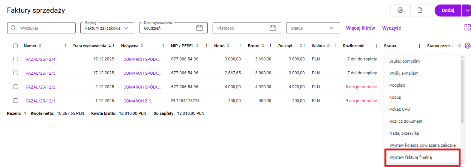471x167 pixels.
Task: Open the column settings gear icon
Action: (x=467, y=46)
